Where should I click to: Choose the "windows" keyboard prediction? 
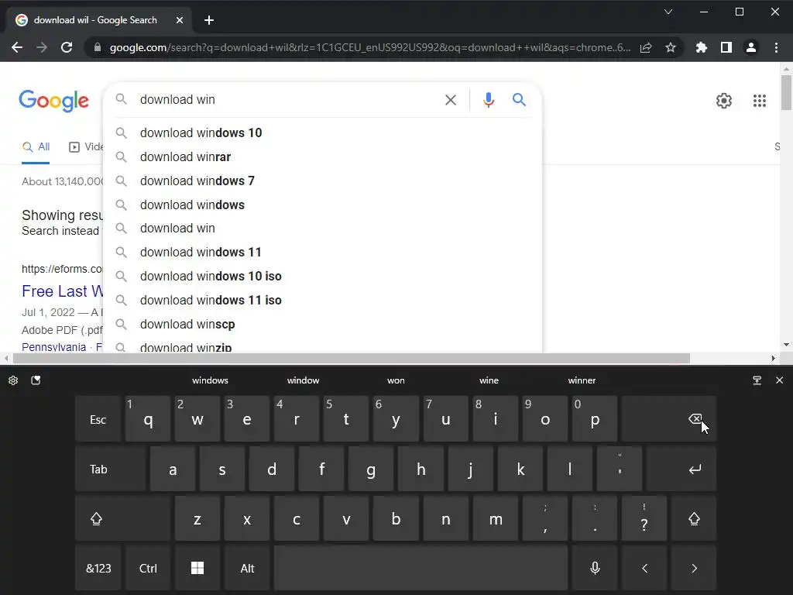click(210, 380)
